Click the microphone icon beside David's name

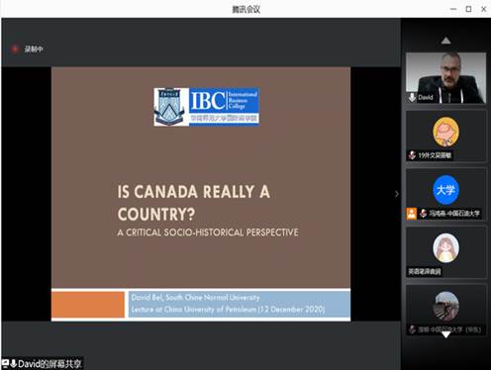click(x=412, y=97)
